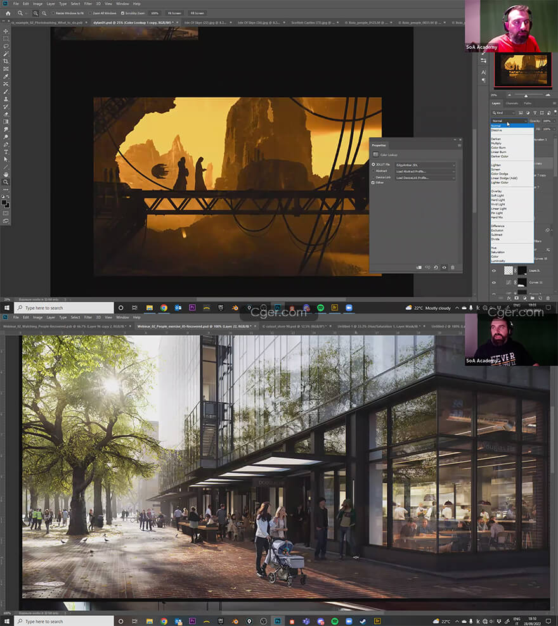Select the Zoom tool in the left toolbar
Viewport: 558px width, 626px height.
pos(6,182)
